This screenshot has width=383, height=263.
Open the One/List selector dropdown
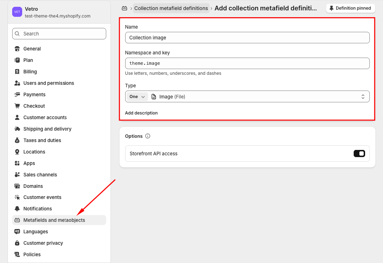point(137,97)
